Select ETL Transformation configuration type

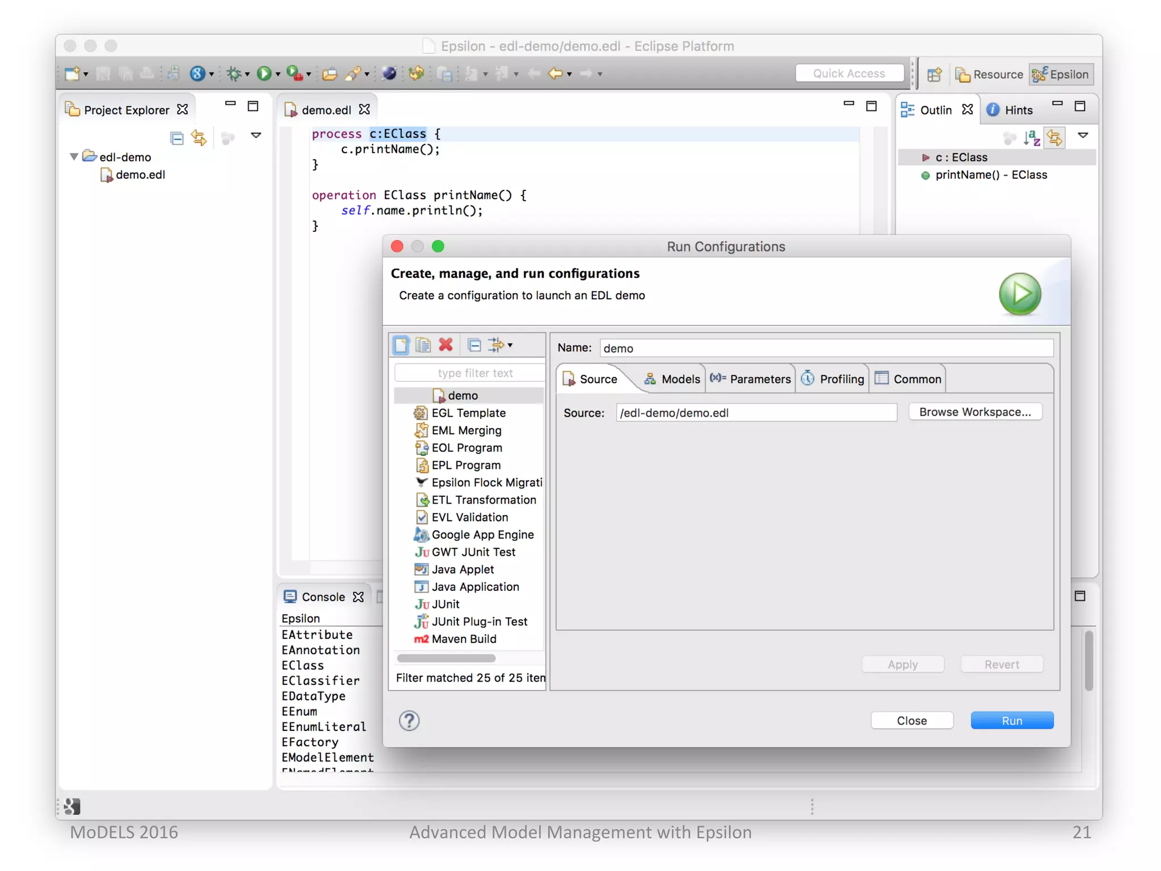coord(475,500)
